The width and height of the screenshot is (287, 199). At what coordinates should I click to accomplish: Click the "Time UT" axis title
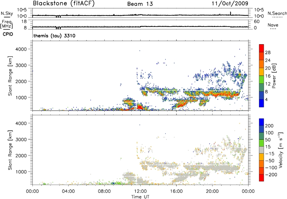[x=140, y=197]
